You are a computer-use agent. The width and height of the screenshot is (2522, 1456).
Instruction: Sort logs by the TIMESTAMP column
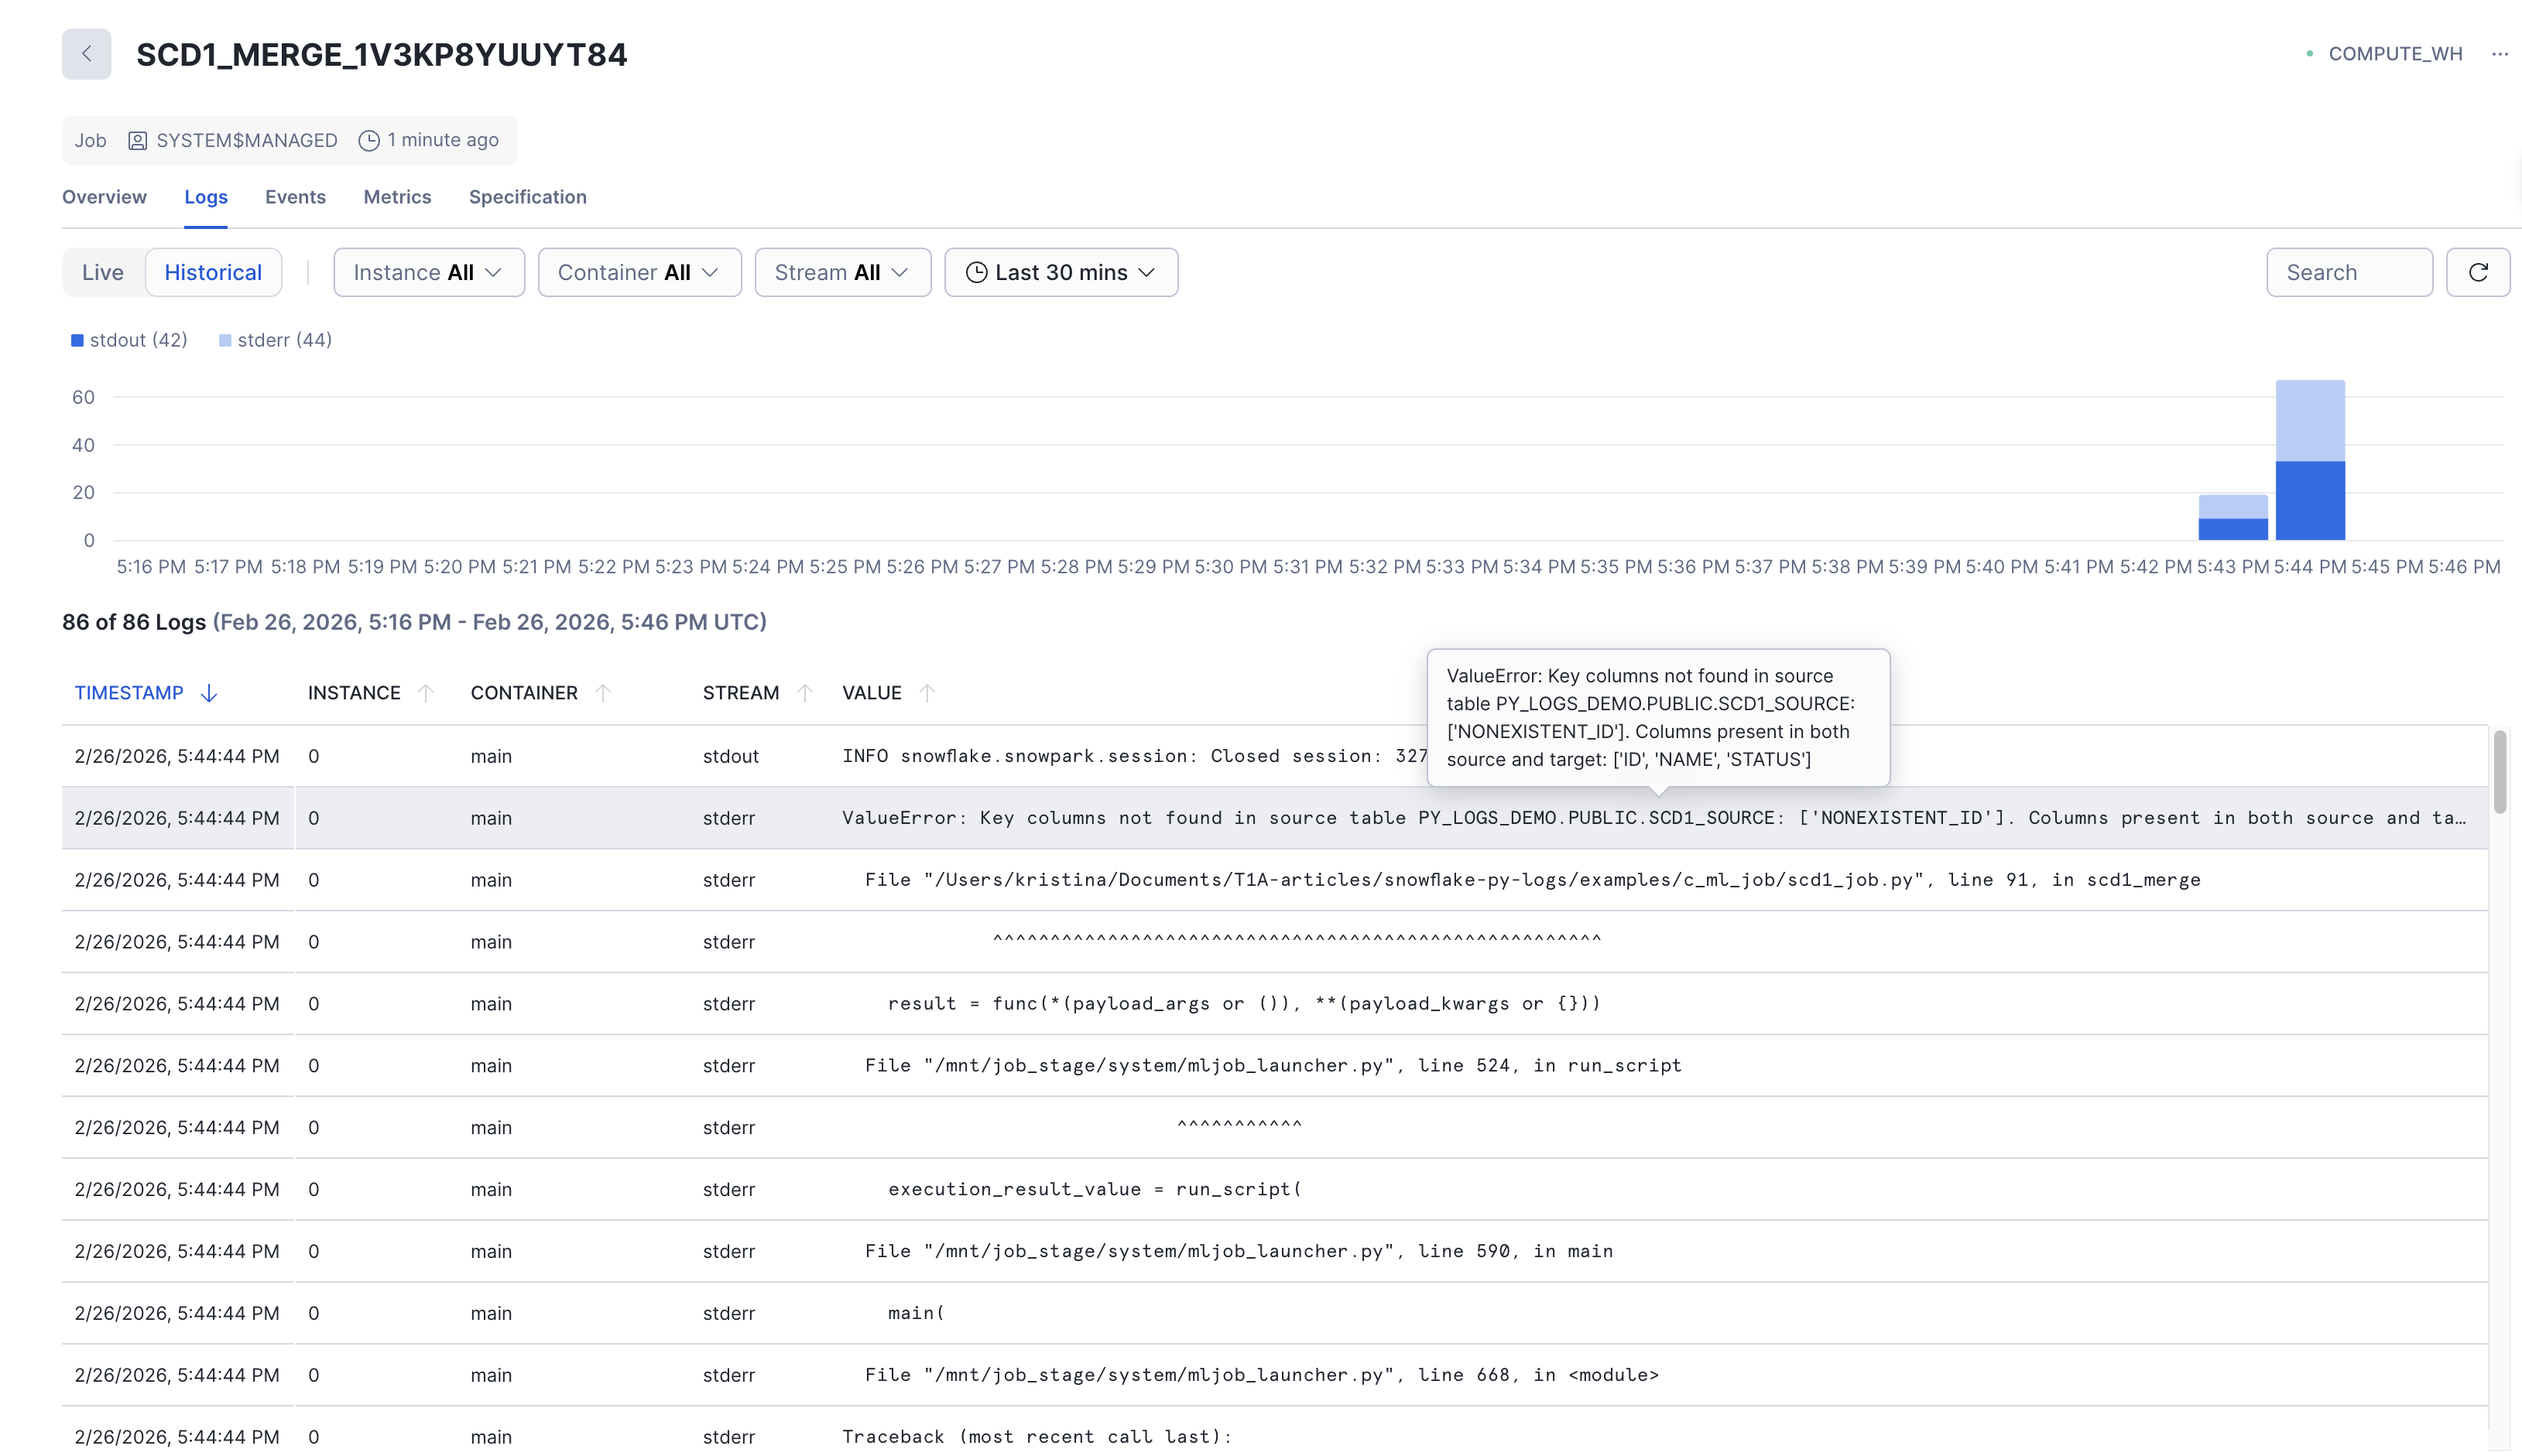pos(129,692)
